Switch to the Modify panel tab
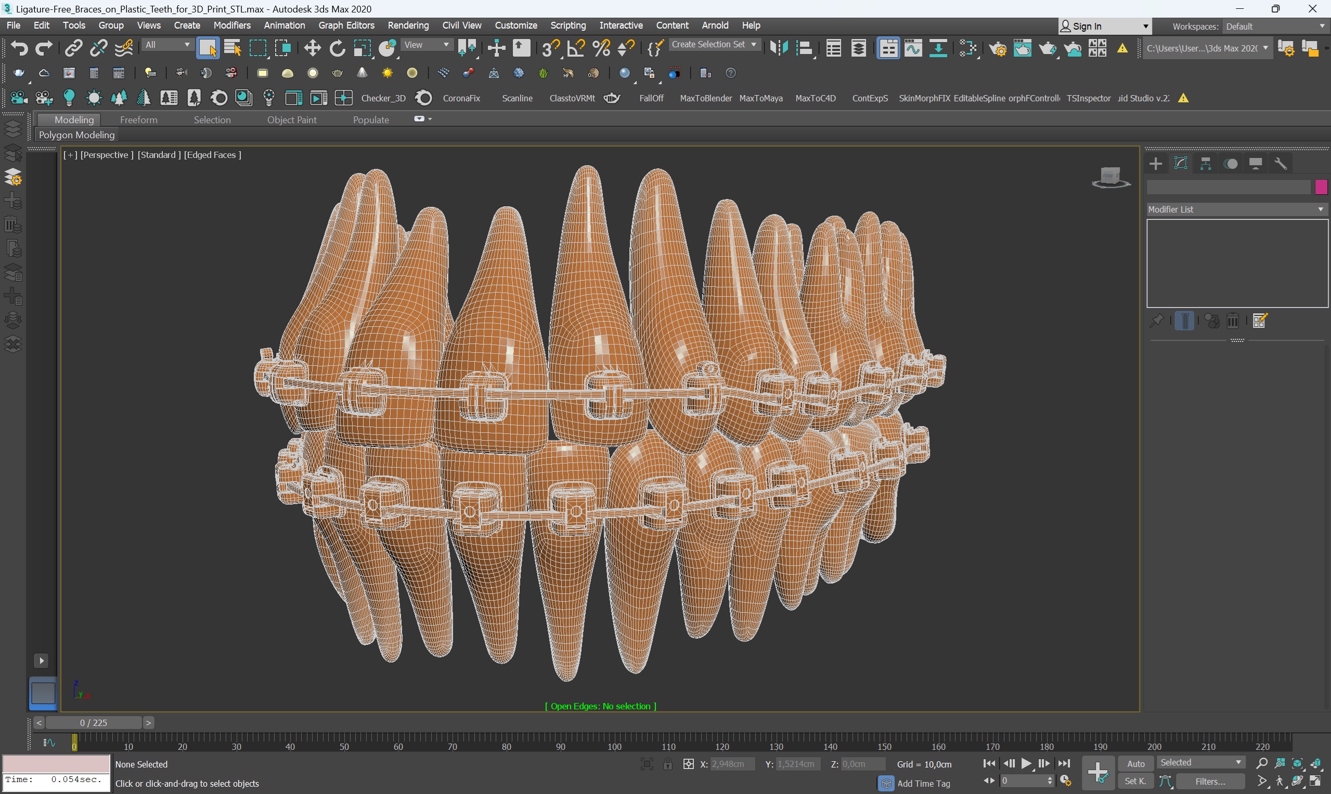The height and width of the screenshot is (794, 1331). [1181, 164]
